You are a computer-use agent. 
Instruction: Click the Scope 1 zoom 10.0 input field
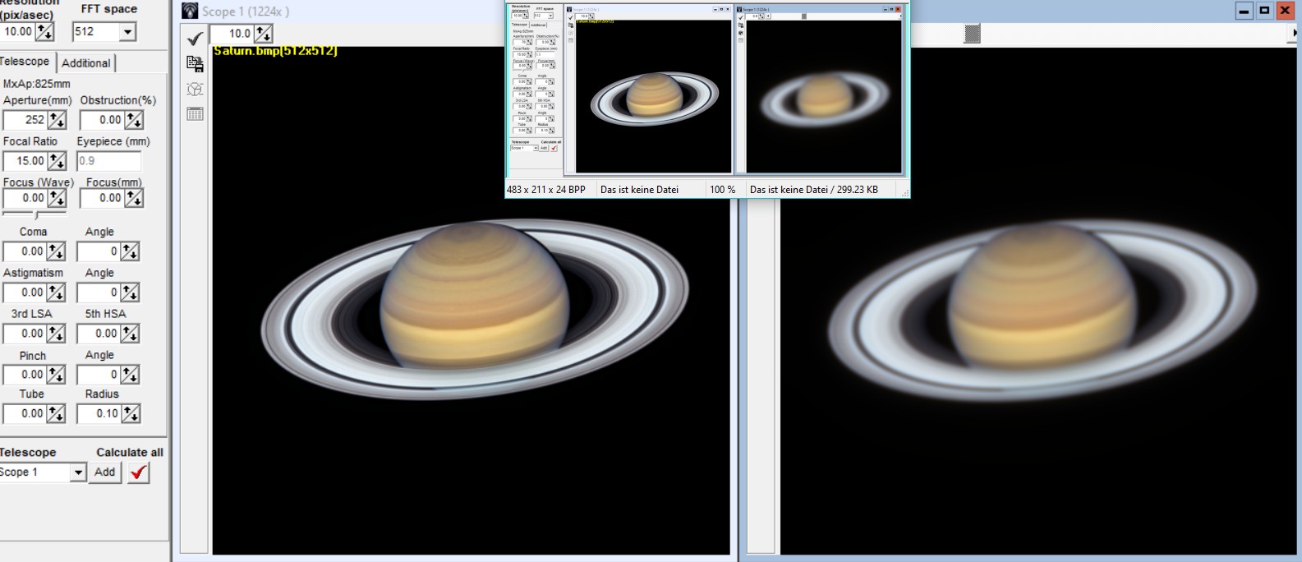point(232,34)
